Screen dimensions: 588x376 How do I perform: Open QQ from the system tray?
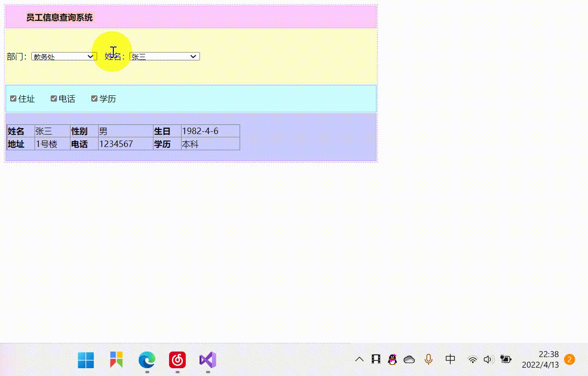[x=392, y=359]
